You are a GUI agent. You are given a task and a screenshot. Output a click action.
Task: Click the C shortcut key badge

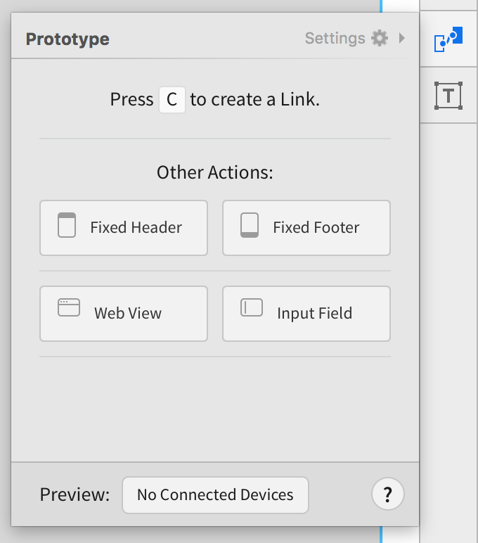(172, 100)
